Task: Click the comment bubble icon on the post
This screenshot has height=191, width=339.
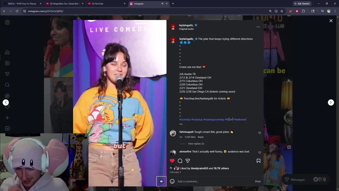Action: tap(180, 161)
